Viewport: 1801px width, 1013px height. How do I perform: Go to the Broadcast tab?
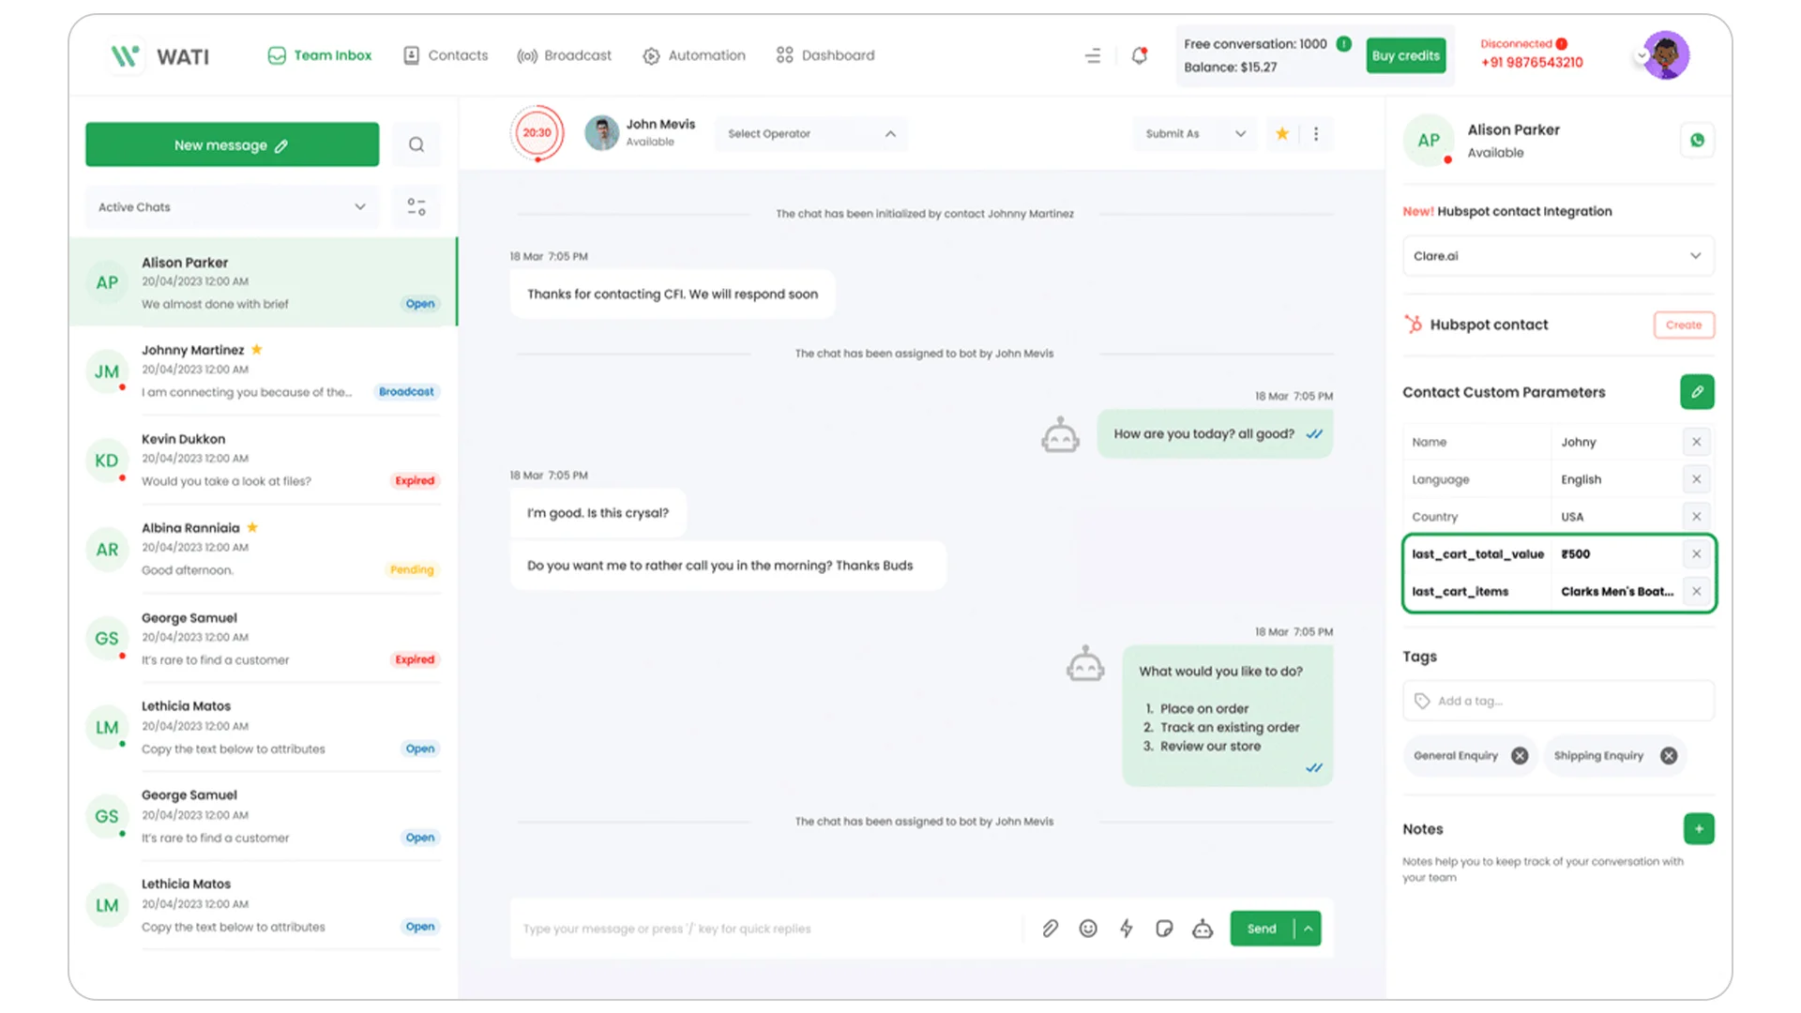click(564, 55)
